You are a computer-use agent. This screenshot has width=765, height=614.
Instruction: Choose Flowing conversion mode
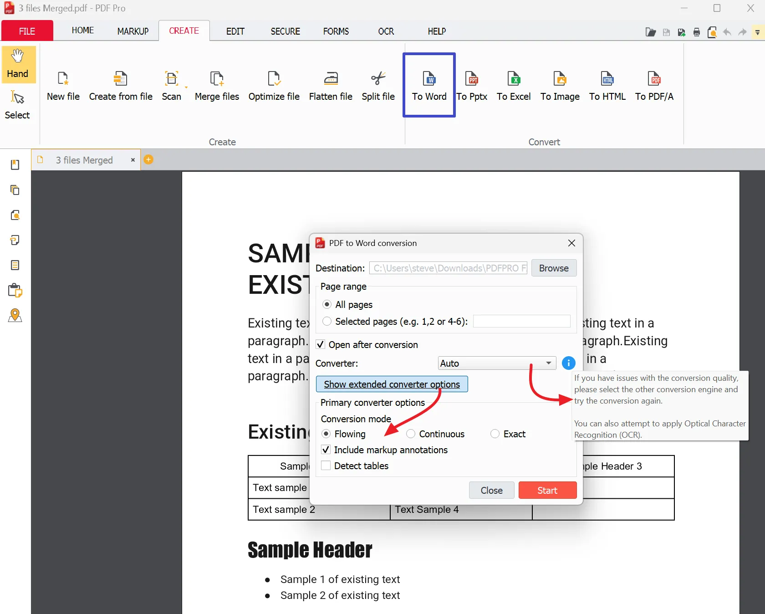[x=326, y=434]
